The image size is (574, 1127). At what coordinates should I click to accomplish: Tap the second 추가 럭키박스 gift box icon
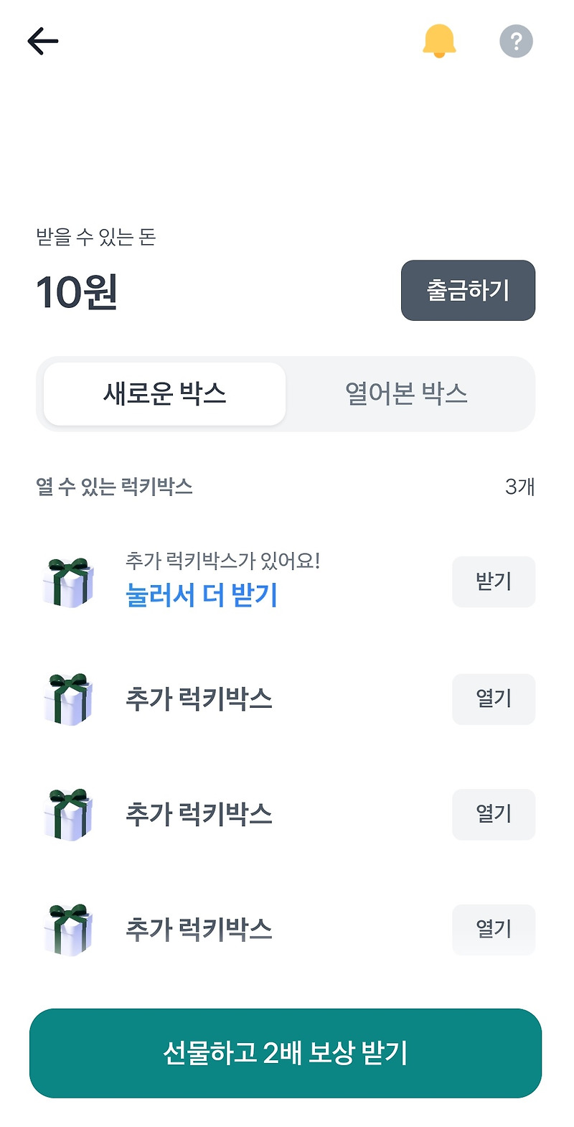pos(68,815)
